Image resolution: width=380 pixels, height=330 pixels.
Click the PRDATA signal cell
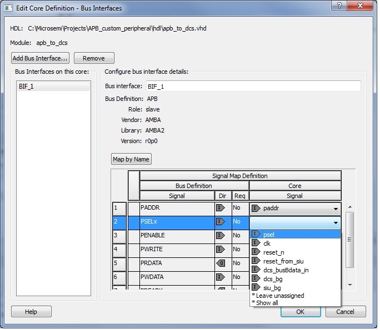click(x=178, y=265)
